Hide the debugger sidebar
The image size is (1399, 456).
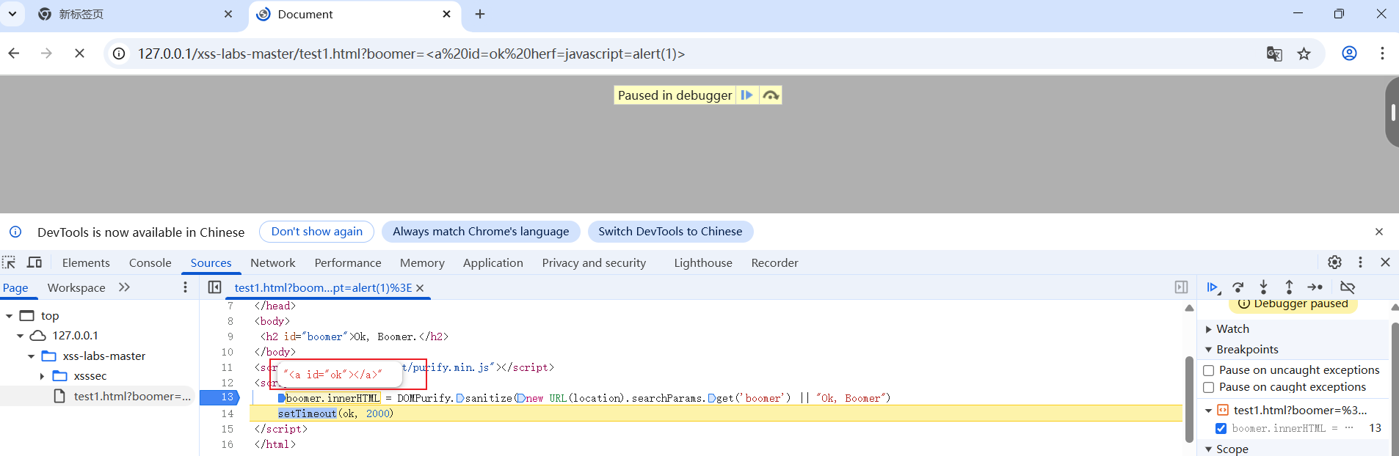pyautogui.click(x=1181, y=287)
